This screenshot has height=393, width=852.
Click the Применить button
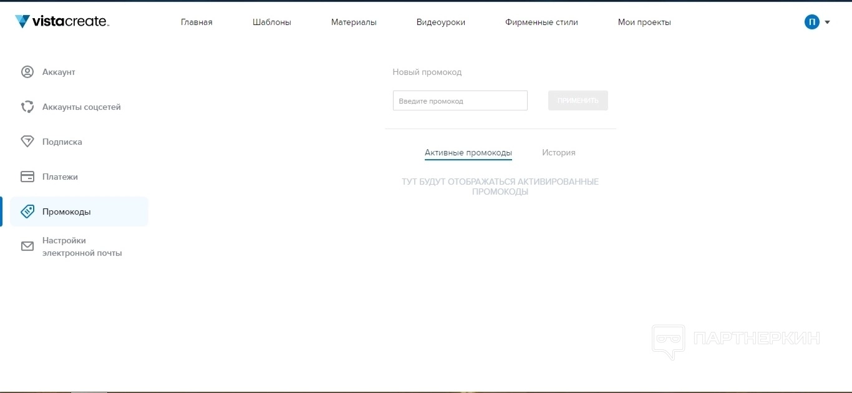tap(578, 100)
